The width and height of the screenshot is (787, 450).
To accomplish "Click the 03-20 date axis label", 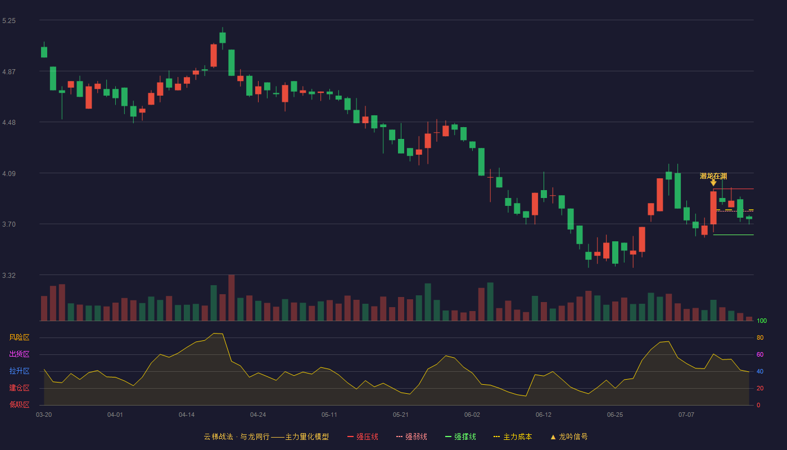I will (44, 415).
